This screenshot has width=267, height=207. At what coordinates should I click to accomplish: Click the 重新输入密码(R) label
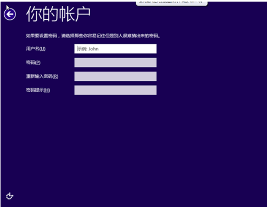(x=42, y=76)
